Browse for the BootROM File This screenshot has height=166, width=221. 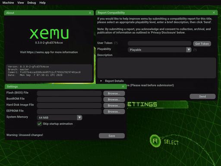point(114,99)
